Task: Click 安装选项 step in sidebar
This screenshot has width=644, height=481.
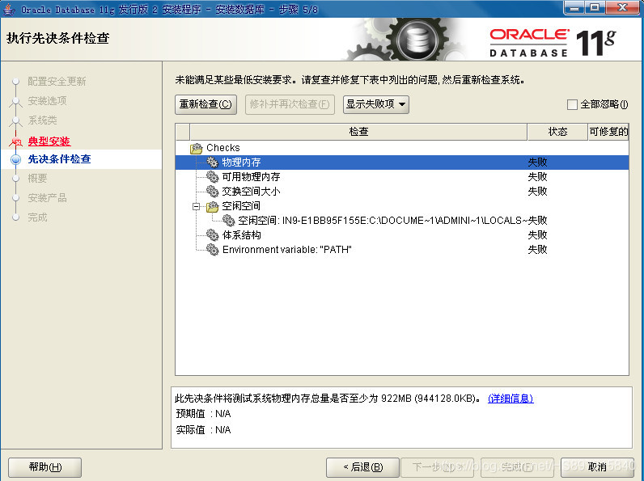Action: tap(47, 101)
